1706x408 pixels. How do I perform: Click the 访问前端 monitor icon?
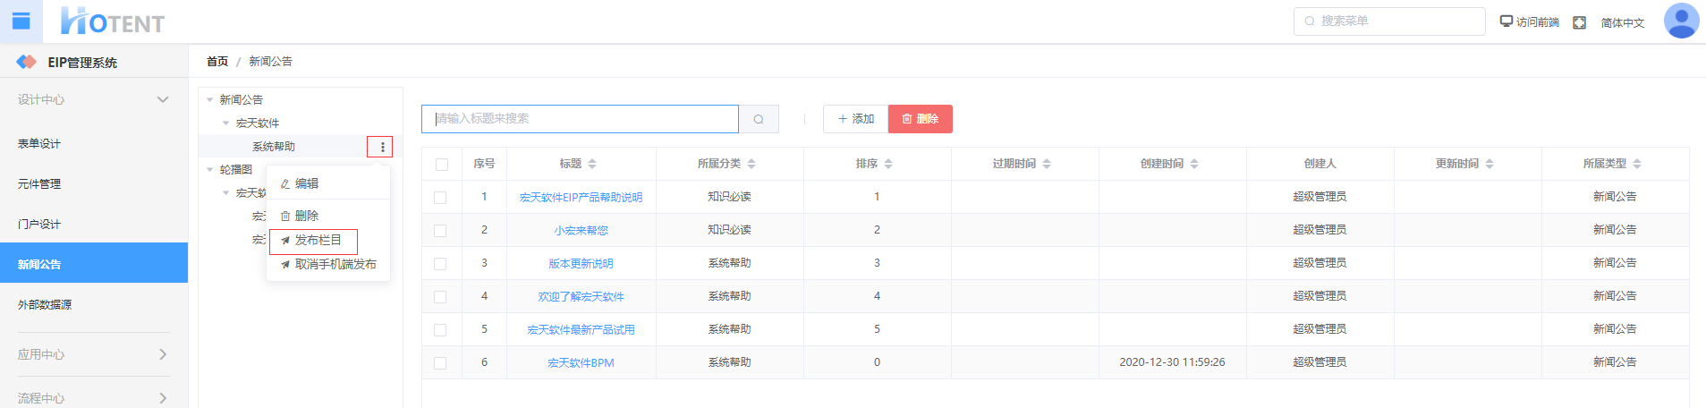tap(1507, 21)
